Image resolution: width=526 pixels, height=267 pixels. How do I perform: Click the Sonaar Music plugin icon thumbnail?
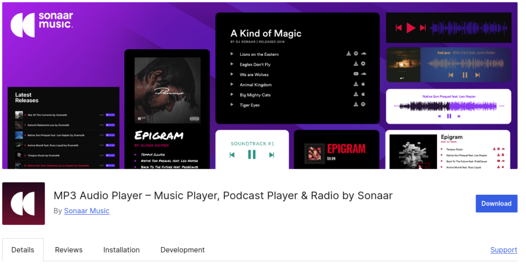24,203
